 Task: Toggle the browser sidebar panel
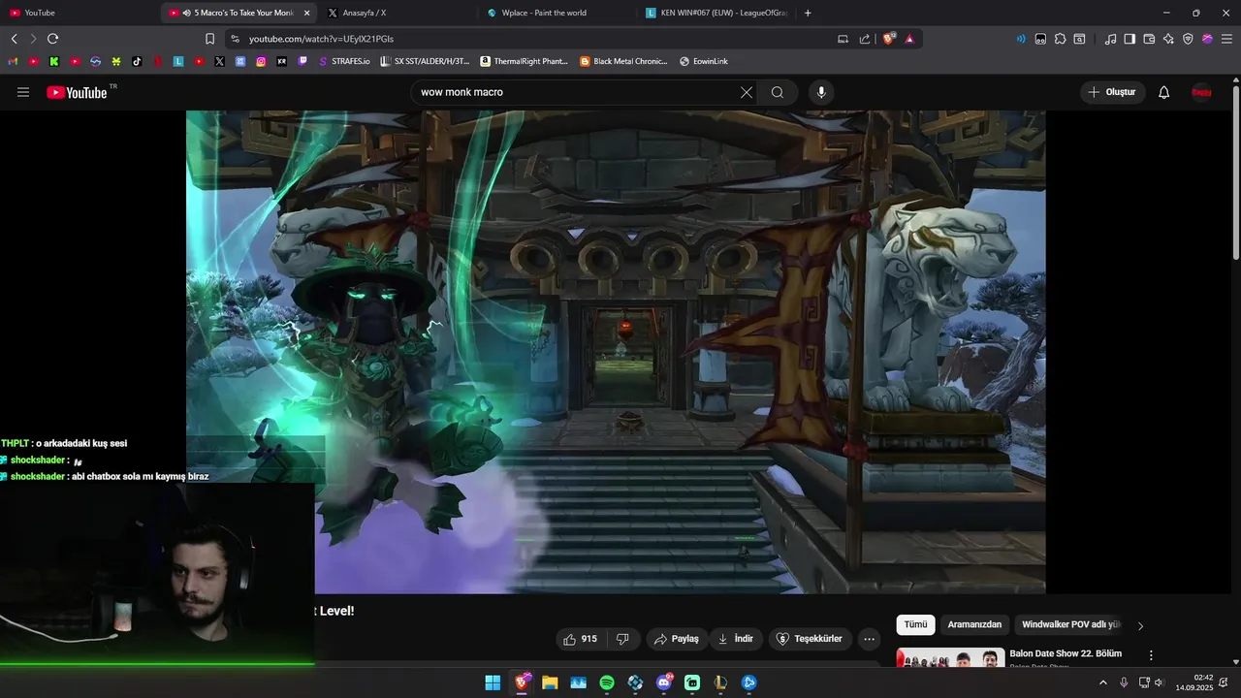click(1130, 39)
